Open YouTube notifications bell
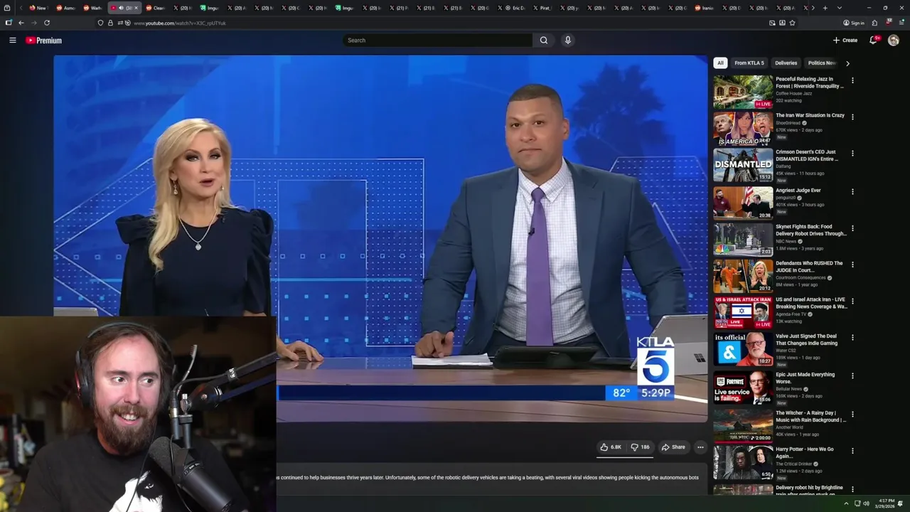 click(x=873, y=41)
